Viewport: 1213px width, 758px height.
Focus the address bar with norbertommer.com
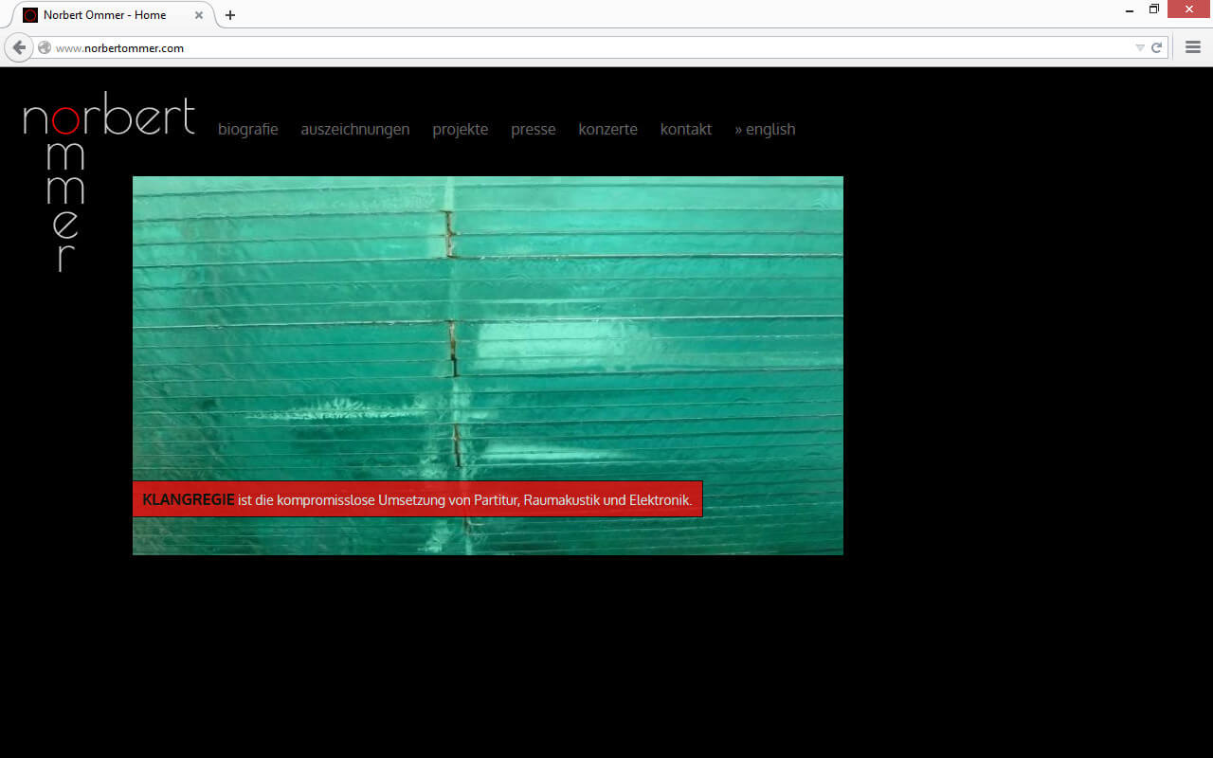pyautogui.click(x=588, y=47)
